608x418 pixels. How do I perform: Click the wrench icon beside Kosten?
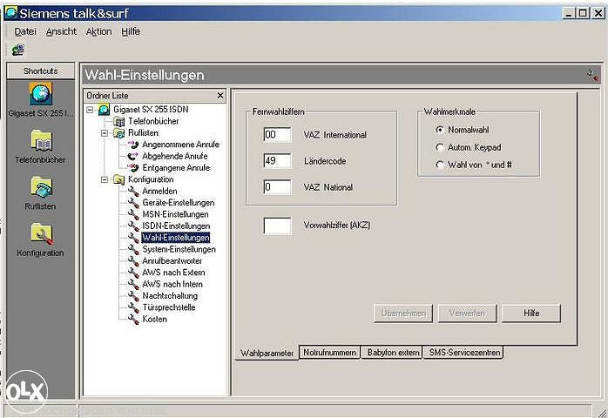point(133,319)
